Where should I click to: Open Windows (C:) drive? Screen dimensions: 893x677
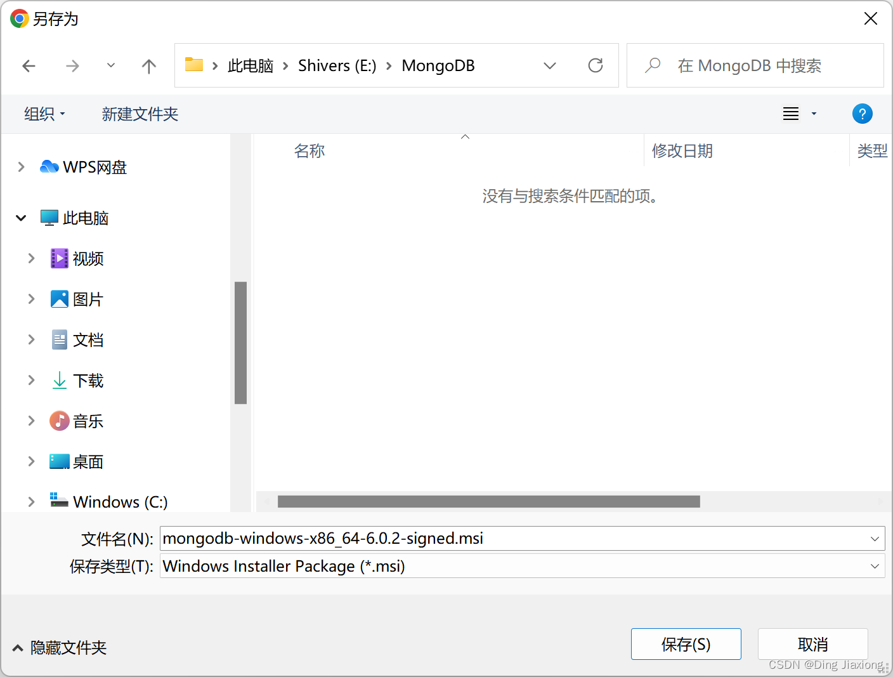pyautogui.click(x=109, y=502)
